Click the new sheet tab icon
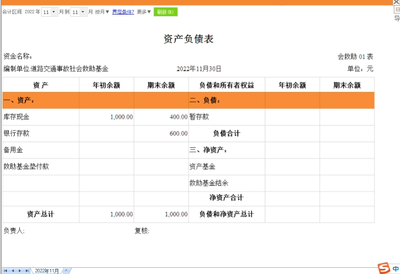 66,271
